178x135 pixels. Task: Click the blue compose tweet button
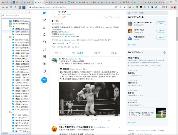pos(44,80)
